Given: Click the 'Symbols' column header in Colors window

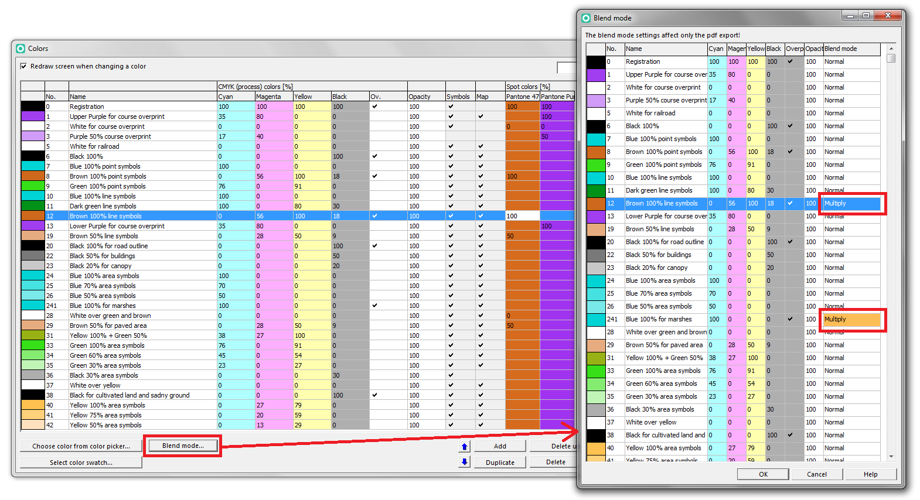Looking at the screenshot, I should point(461,97).
